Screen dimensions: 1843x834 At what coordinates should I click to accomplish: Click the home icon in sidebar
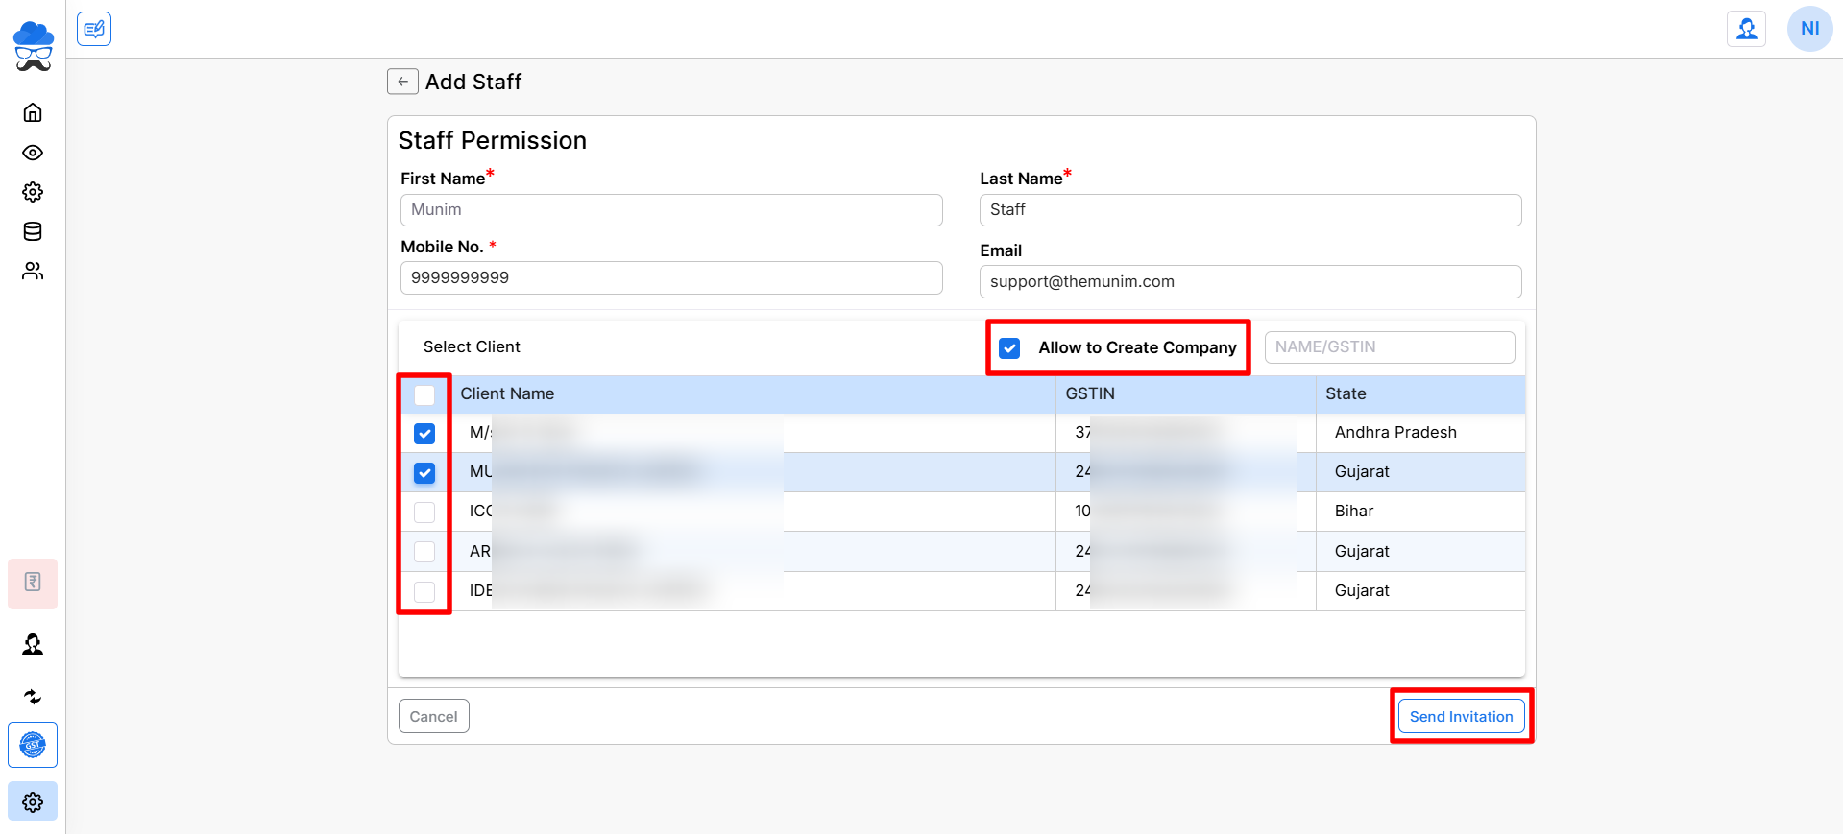click(x=33, y=113)
